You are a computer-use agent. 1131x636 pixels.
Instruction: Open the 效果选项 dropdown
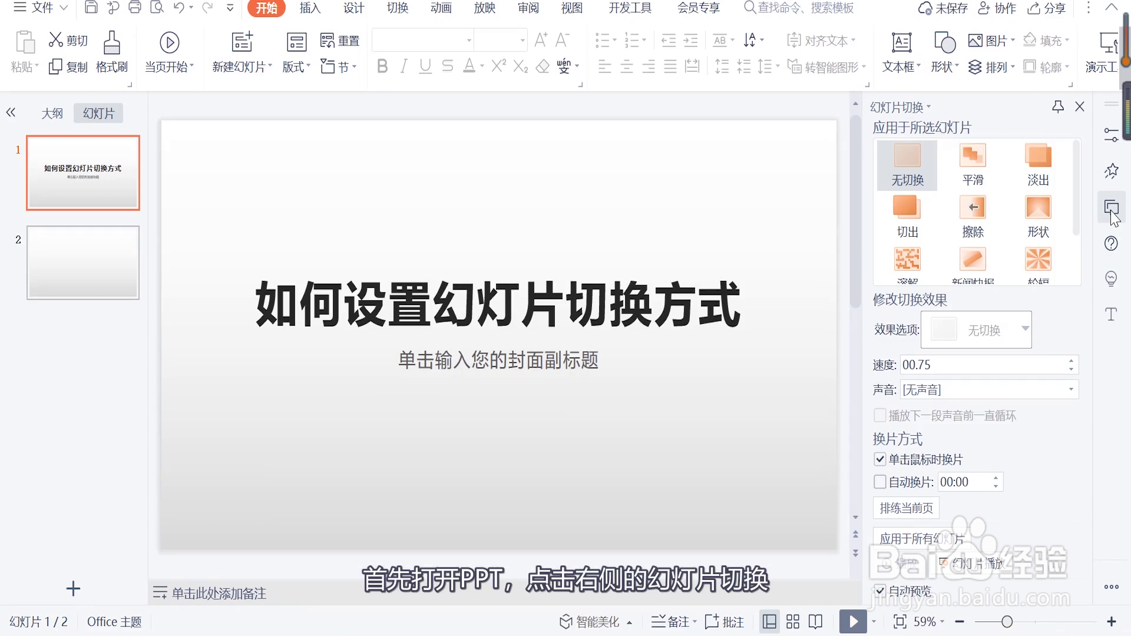(1025, 329)
